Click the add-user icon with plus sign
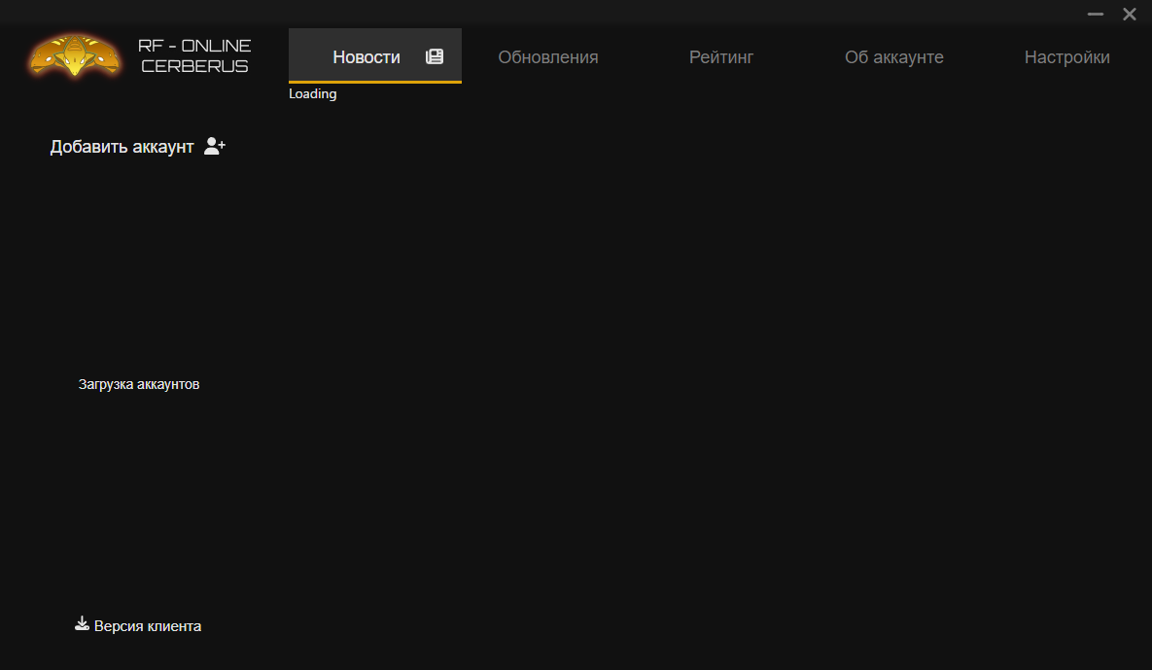The image size is (1152, 670). click(215, 147)
